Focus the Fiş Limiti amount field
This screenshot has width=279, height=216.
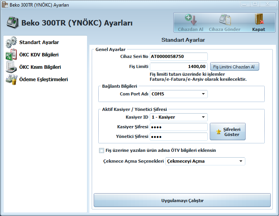(178, 66)
